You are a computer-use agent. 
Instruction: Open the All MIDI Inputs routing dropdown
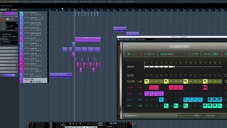[9, 34]
